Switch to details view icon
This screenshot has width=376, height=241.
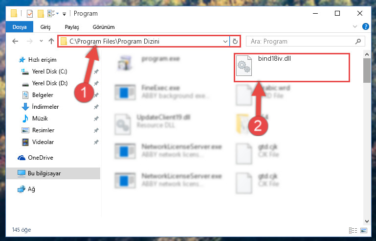[353, 230]
